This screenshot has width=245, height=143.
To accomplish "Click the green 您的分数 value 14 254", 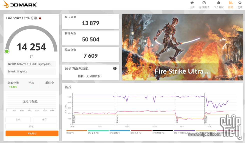I will coord(13,87).
